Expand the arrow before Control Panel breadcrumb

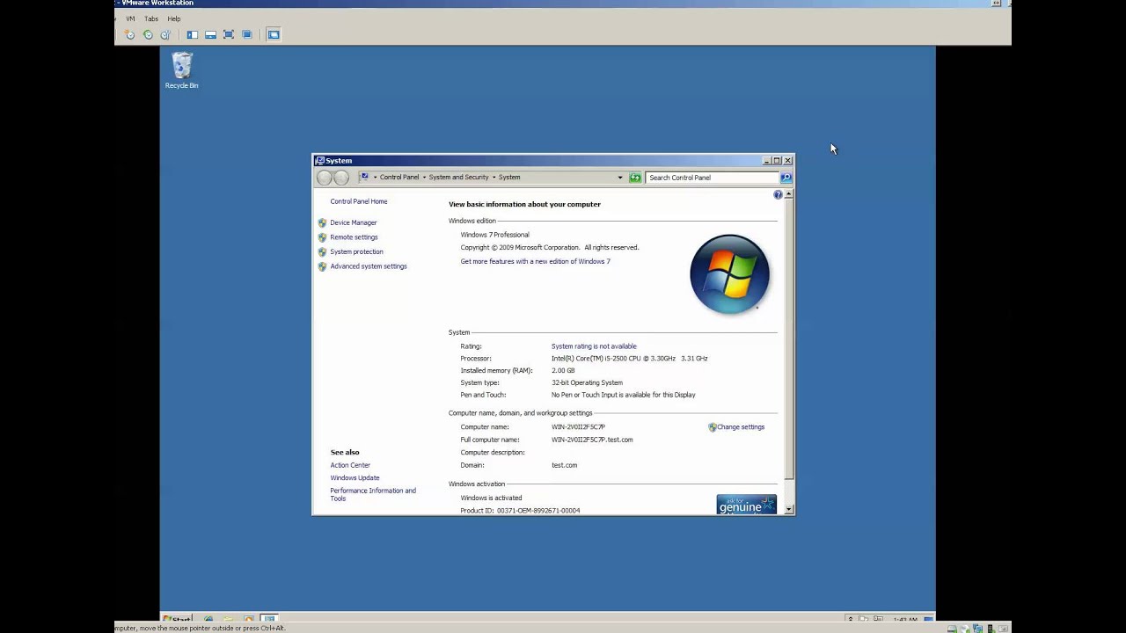click(x=375, y=178)
